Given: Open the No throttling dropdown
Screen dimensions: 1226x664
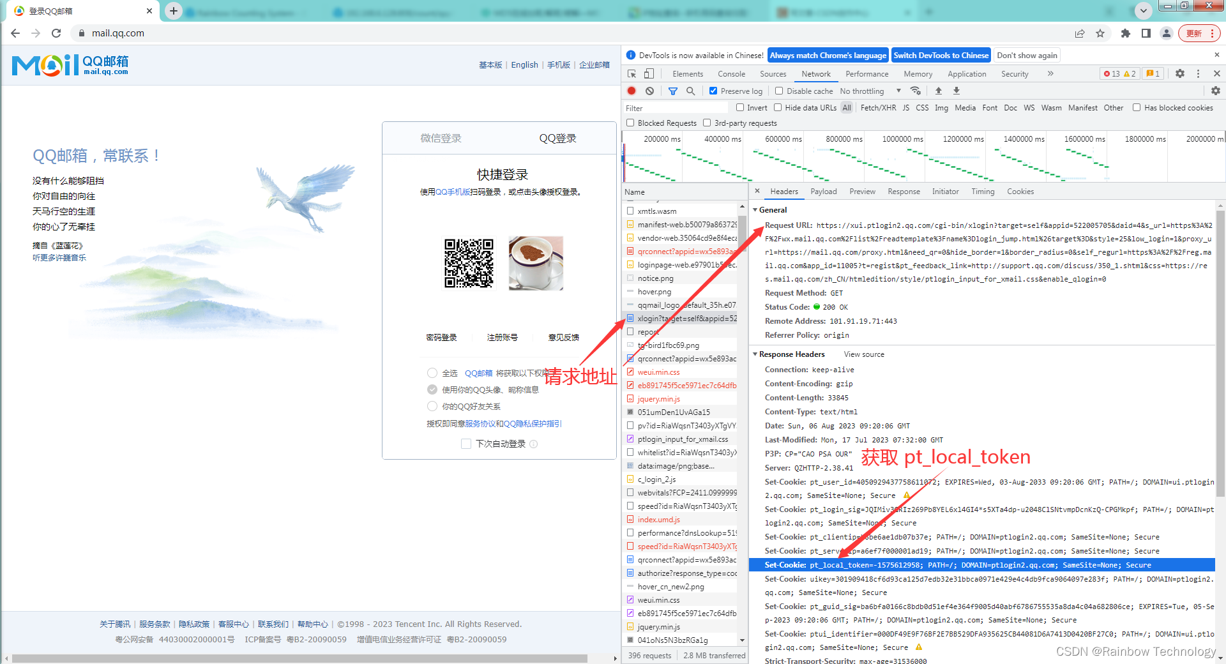Looking at the screenshot, I should tap(868, 91).
